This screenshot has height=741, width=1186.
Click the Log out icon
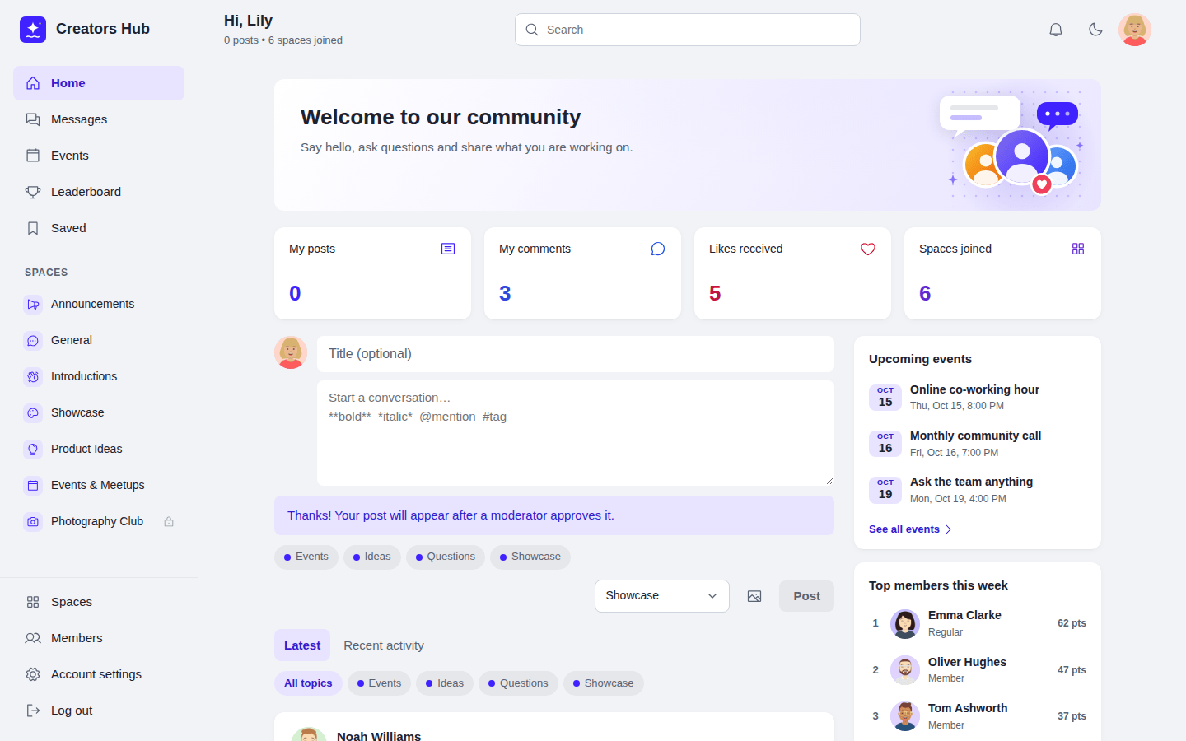(x=33, y=711)
